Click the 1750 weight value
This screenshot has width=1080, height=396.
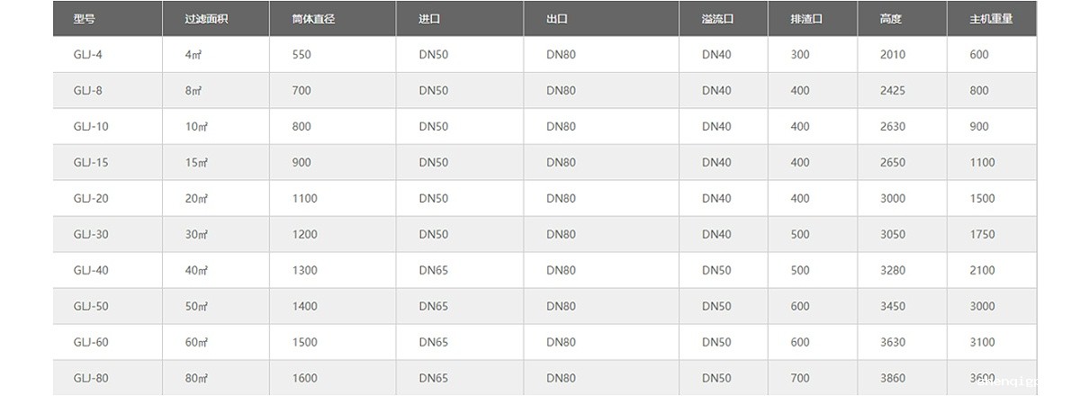click(x=982, y=235)
